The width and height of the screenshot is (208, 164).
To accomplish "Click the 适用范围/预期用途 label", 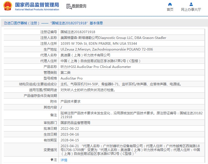I will [43, 90].
